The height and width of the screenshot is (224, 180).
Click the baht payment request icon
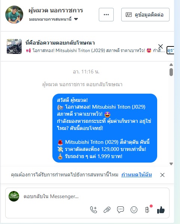pyautogui.click(x=147, y=210)
